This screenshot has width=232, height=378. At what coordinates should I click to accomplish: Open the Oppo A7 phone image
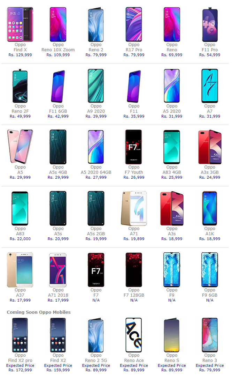[210, 86]
